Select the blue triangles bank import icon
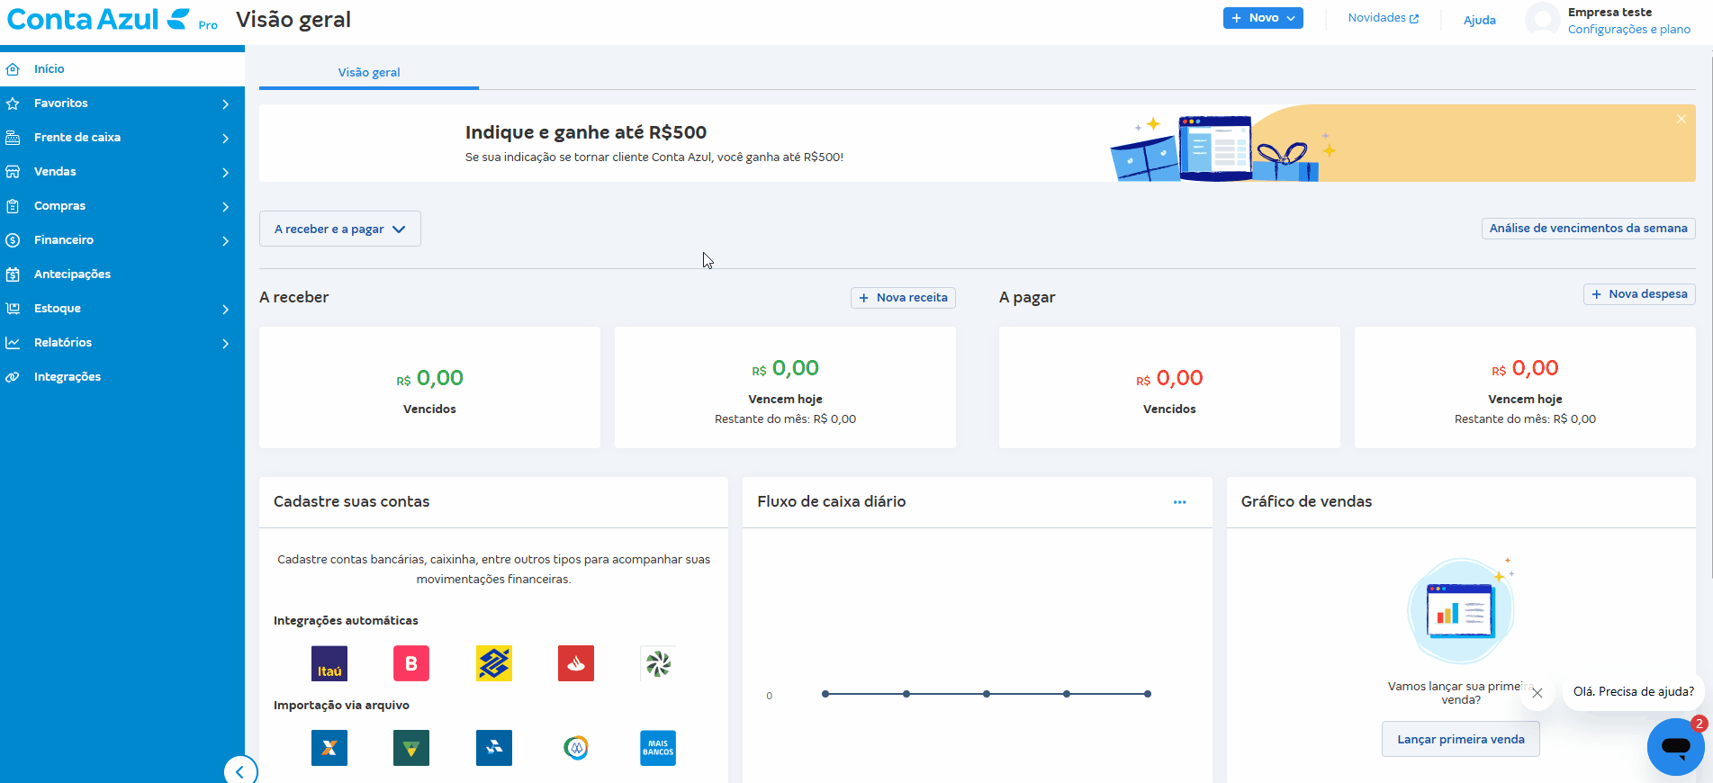1713x783 pixels. (x=494, y=748)
